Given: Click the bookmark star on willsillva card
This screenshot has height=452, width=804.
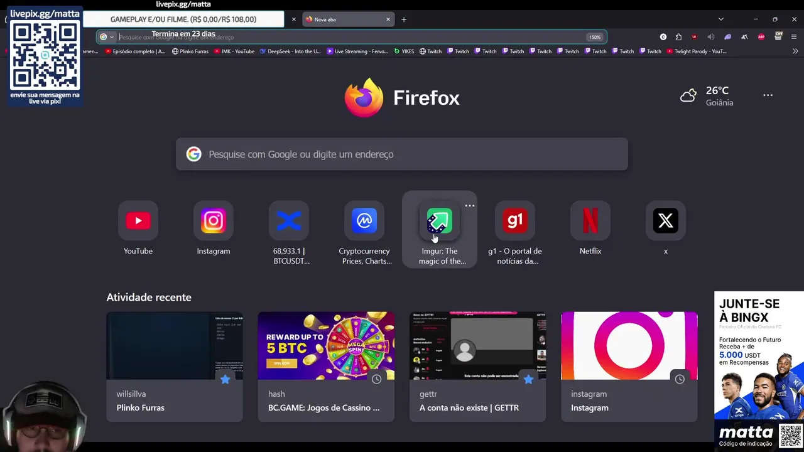Looking at the screenshot, I should coord(225,379).
